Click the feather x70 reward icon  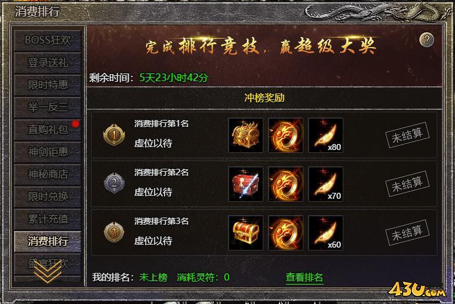coord(325,184)
